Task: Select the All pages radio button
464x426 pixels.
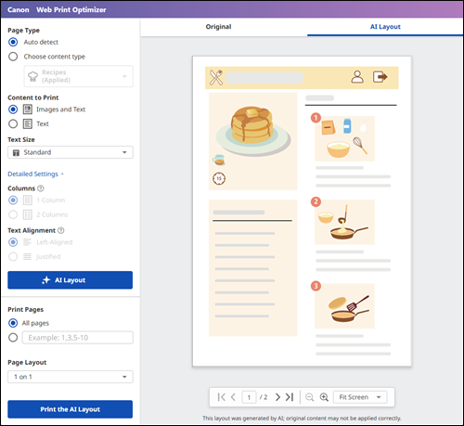Action: click(13, 323)
